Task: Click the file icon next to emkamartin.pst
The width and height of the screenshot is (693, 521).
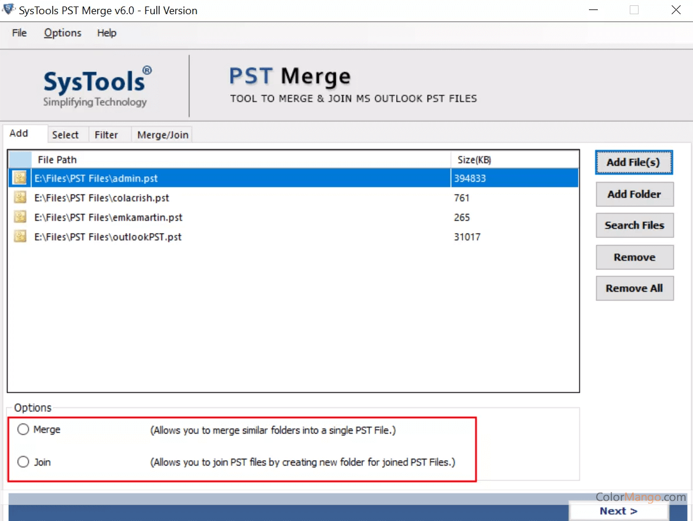Action: [21, 217]
